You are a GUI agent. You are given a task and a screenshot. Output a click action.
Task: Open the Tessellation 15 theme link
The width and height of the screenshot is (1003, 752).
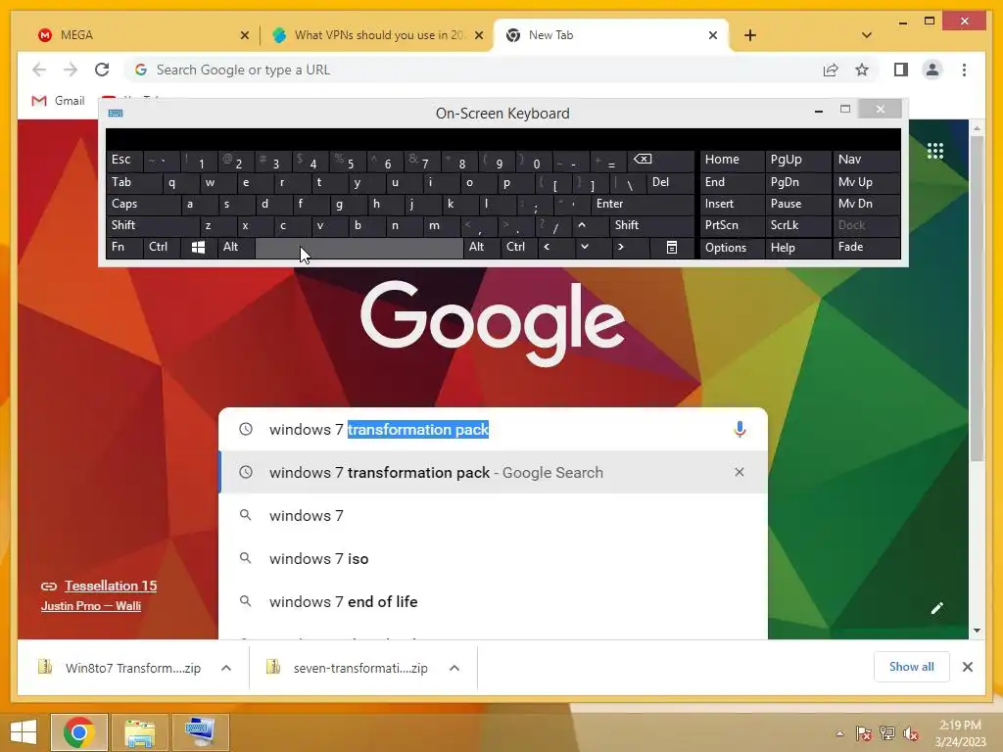[111, 586]
